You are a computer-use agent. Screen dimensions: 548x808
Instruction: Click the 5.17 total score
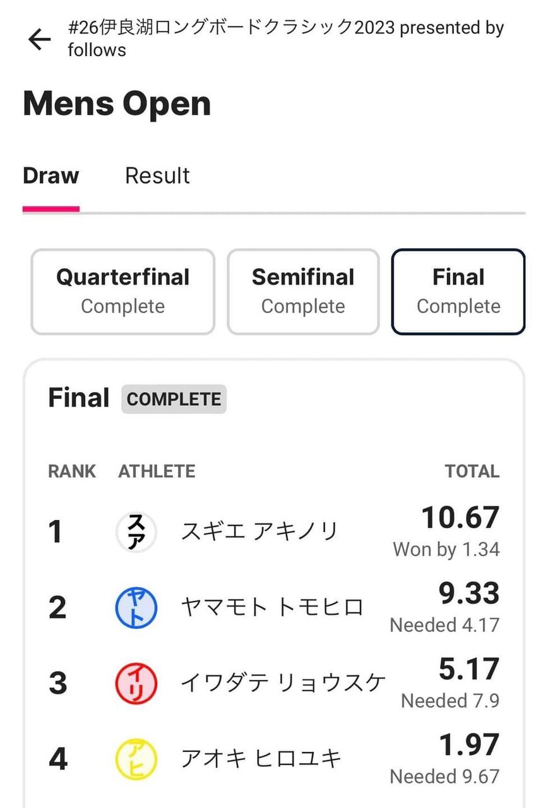click(x=468, y=670)
